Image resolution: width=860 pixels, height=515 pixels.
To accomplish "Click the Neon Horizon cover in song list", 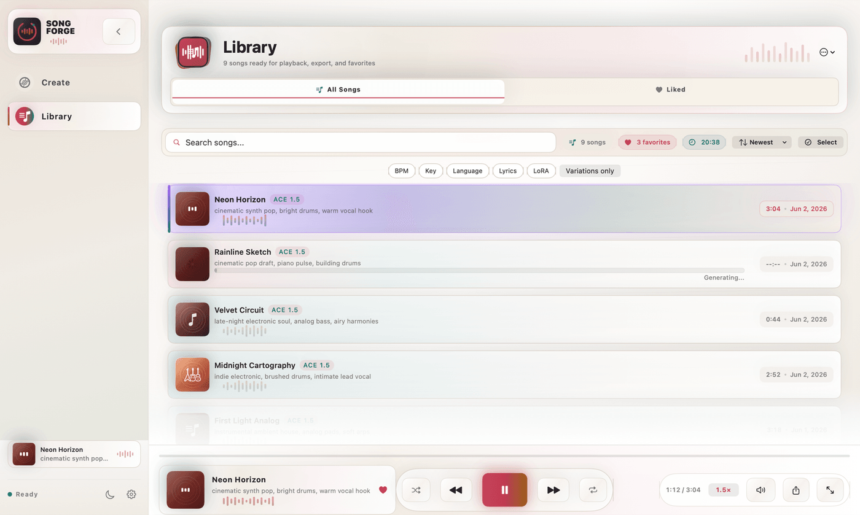I will point(192,209).
